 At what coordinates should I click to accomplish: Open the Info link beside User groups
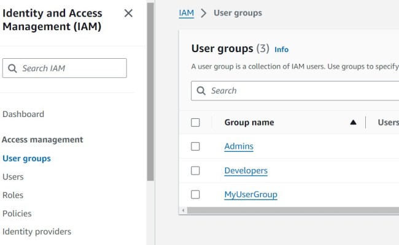281,50
